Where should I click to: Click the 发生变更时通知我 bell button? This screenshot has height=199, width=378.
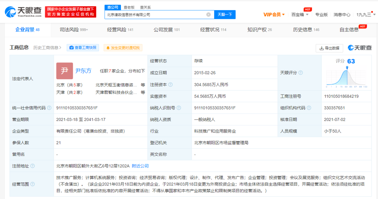(123, 48)
